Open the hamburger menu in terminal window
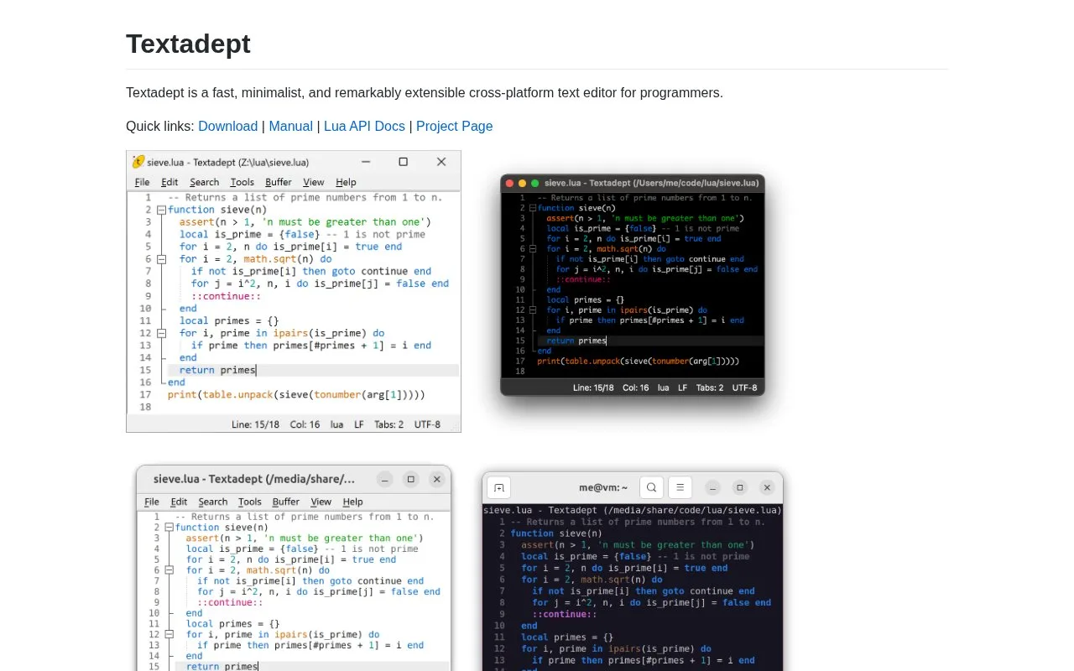The height and width of the screenshot is (671, 1074). (x=680, y=487)
